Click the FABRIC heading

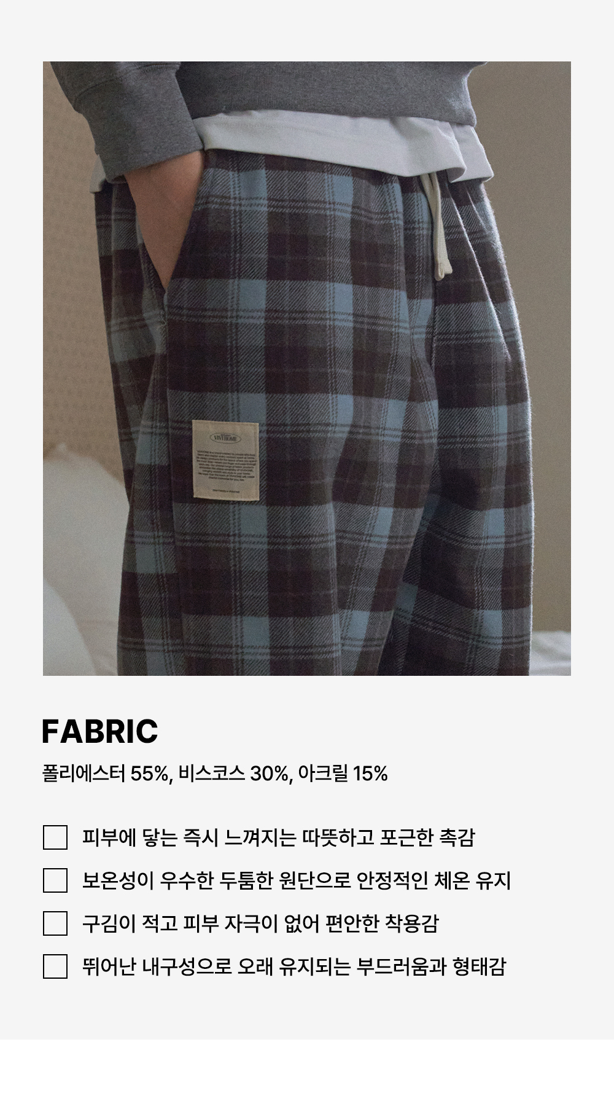point(100,731)
